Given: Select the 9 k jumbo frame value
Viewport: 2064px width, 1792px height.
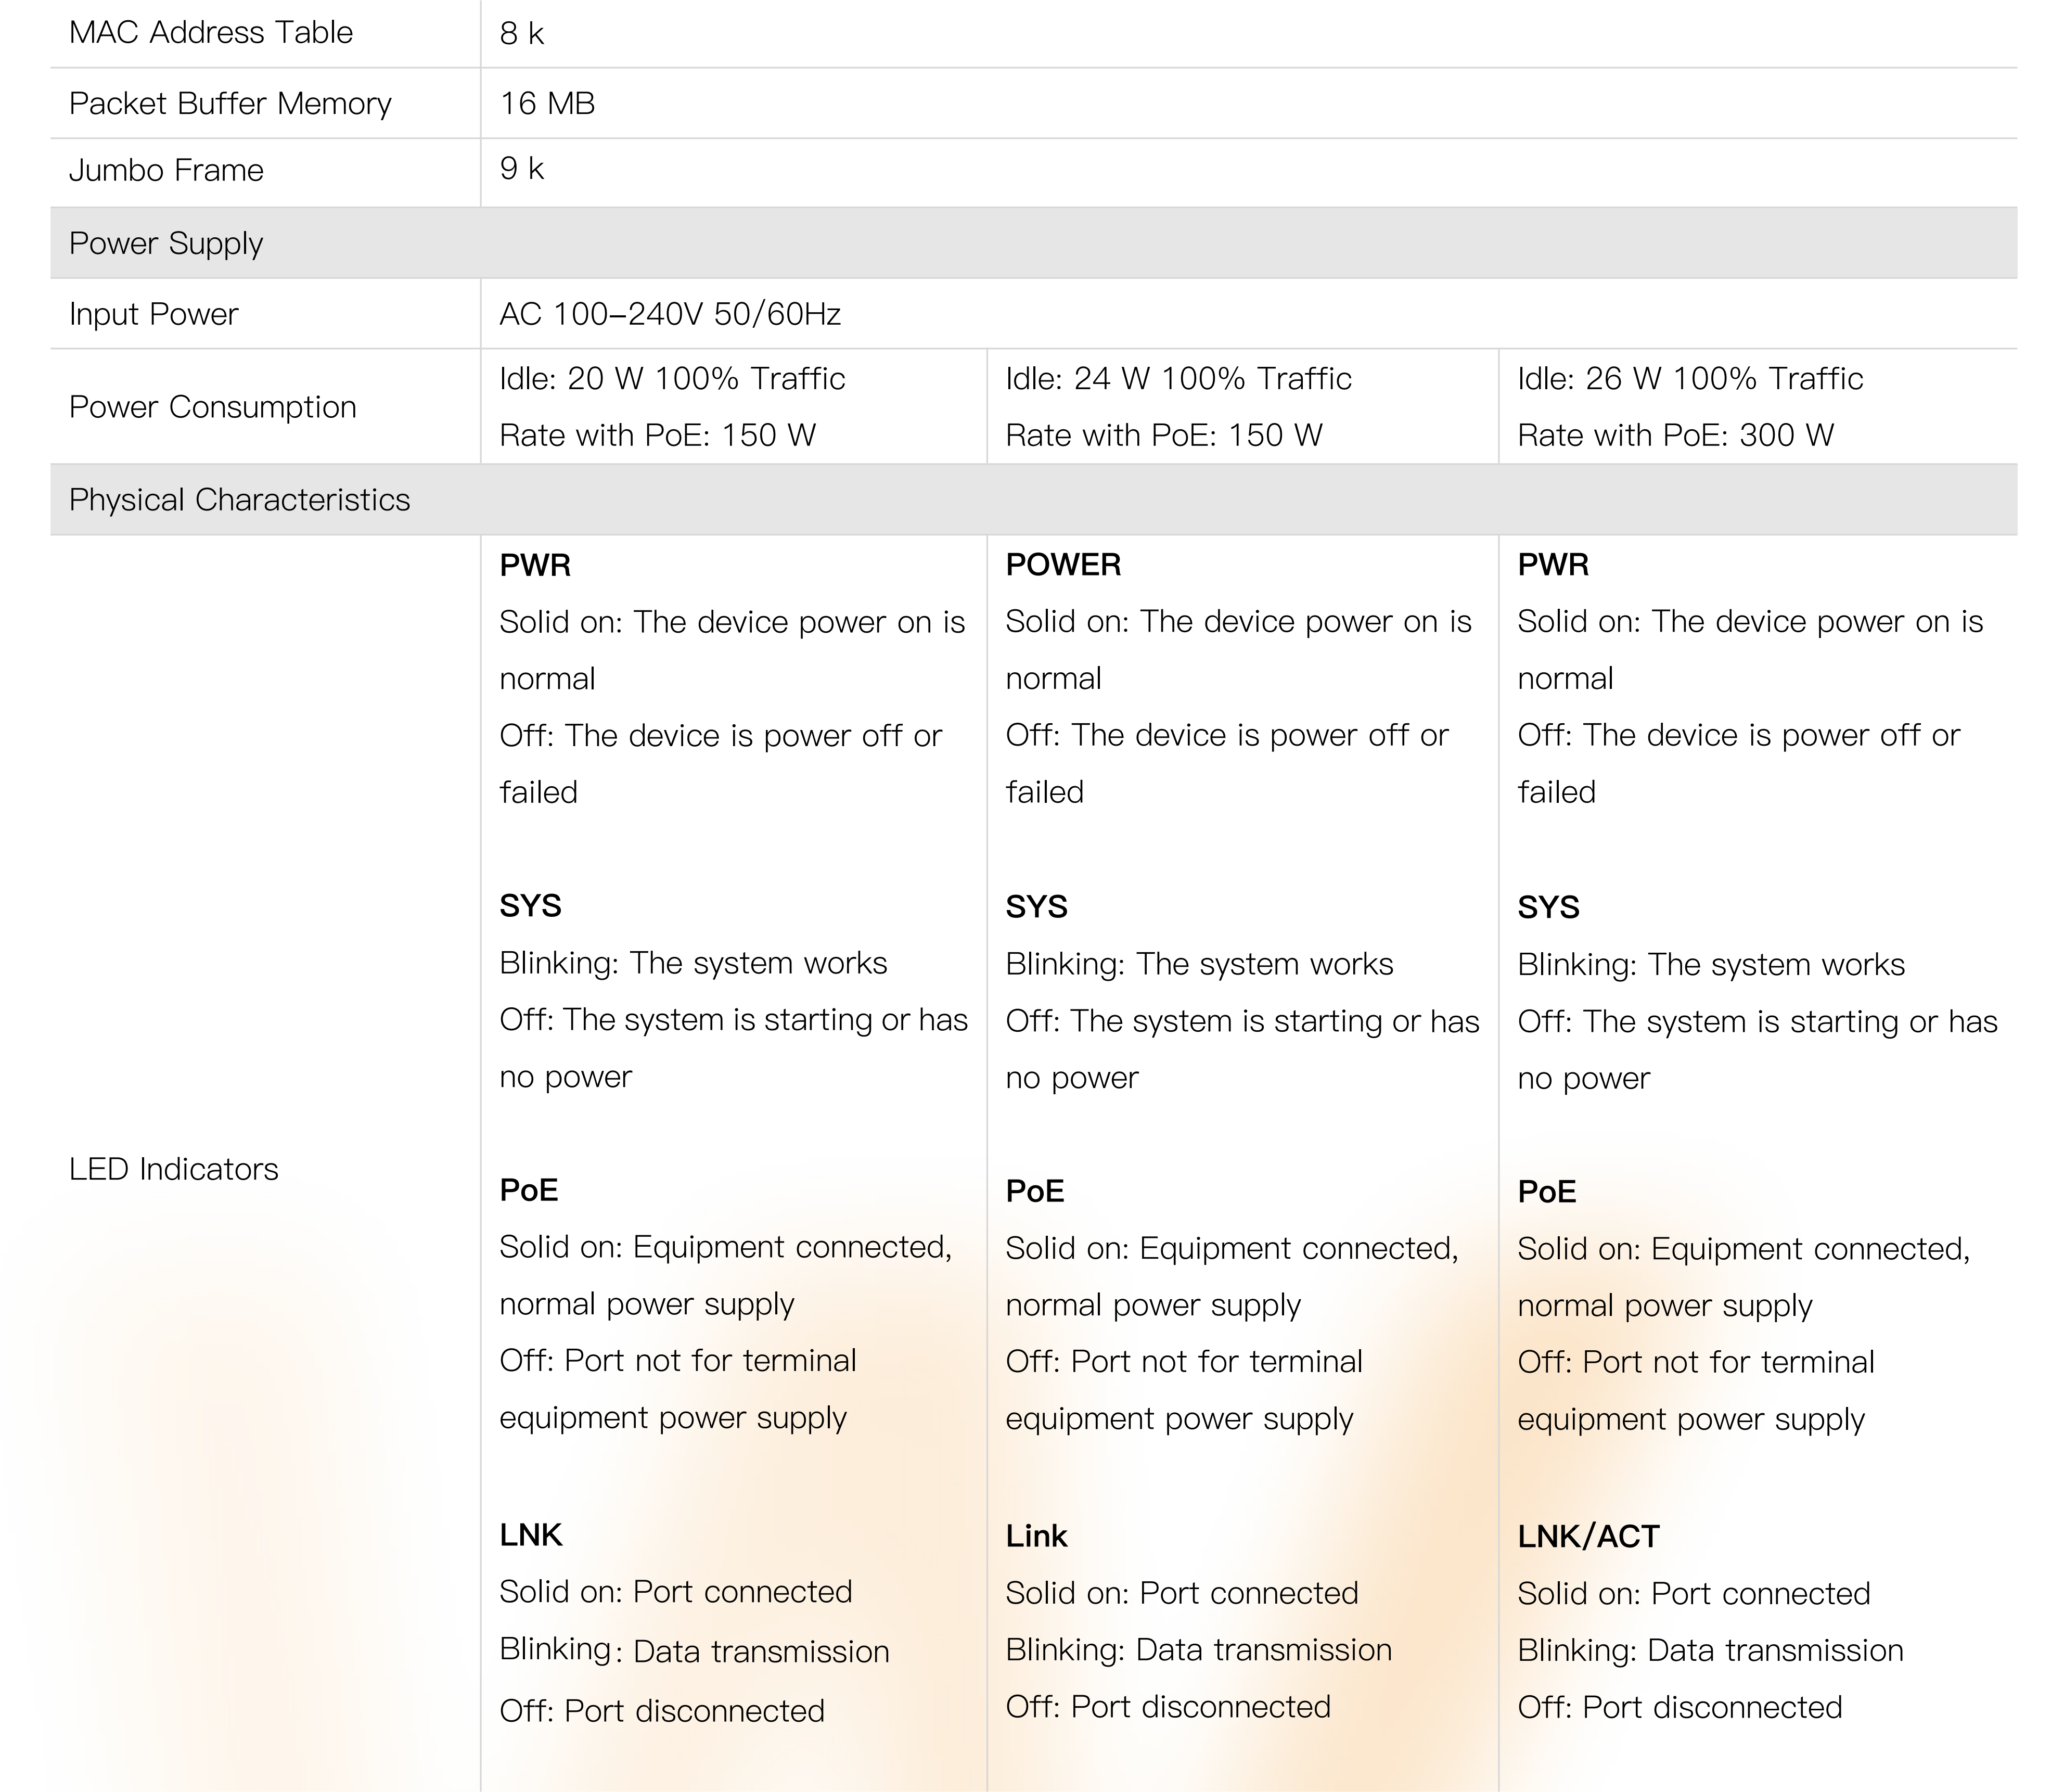Looking at the screenshot, I should [x=522, y=169].
